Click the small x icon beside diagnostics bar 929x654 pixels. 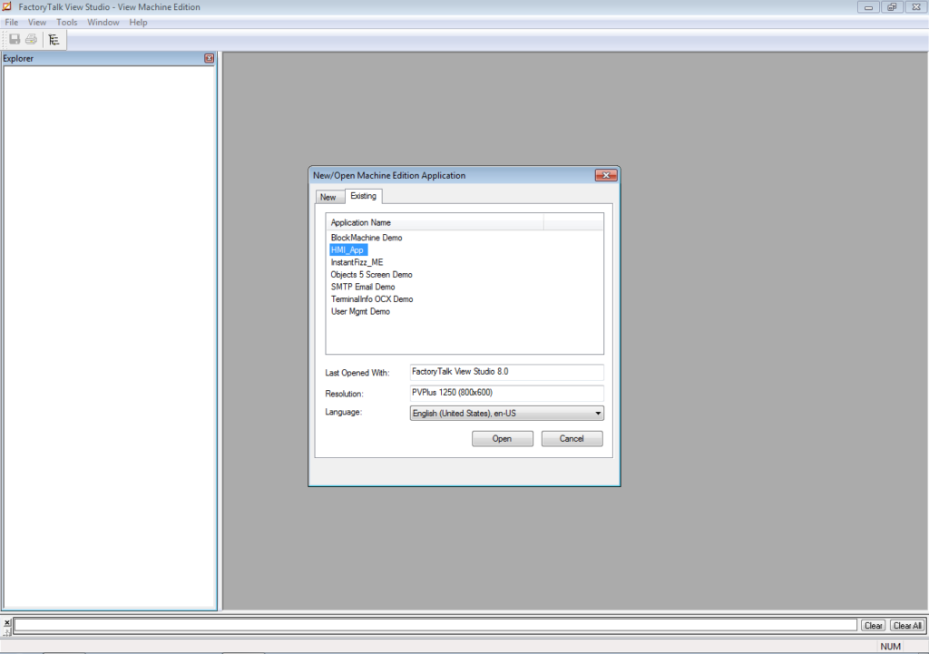pyautogui.click(x=7, y=623)
